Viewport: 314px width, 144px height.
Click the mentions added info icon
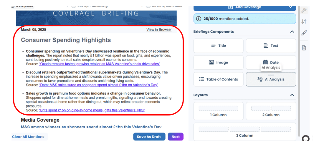(x=199, y=19)
